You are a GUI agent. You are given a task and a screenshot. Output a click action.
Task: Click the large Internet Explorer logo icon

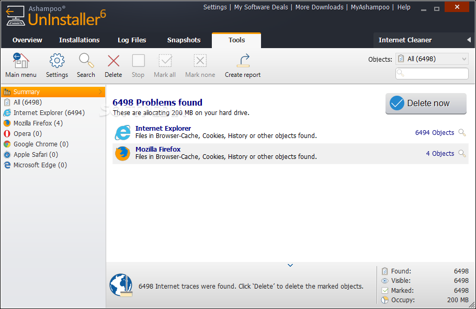coord(122,132)
